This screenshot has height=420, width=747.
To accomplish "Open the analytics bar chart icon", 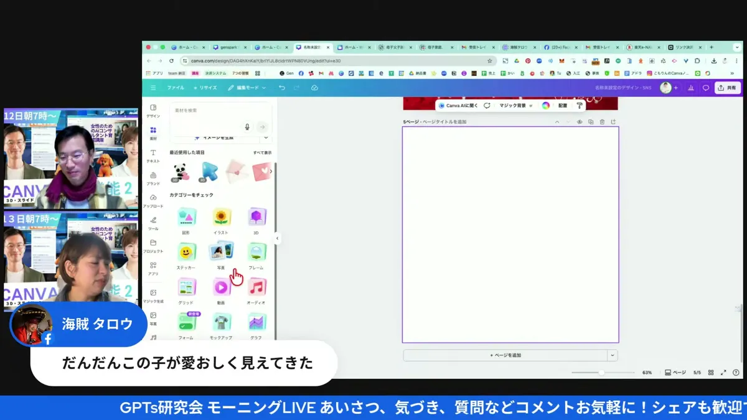I will [691, 88].
